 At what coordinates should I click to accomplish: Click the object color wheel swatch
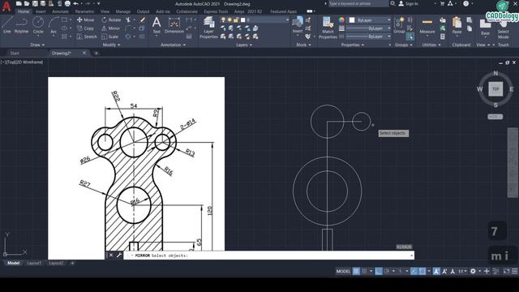(341, 20)
